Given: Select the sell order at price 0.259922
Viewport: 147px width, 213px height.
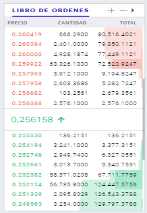Looking at the screenshot, I should pyautogui.click(x=73, y=64).
